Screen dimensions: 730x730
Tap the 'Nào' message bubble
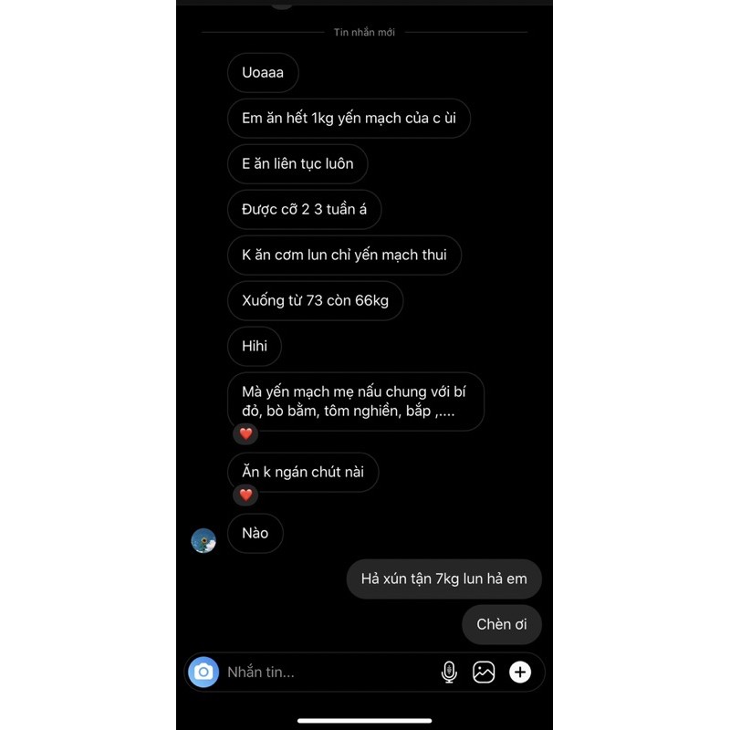pos(255,533)
